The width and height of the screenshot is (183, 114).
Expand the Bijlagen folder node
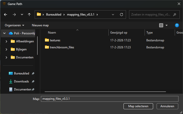[6, 49]
